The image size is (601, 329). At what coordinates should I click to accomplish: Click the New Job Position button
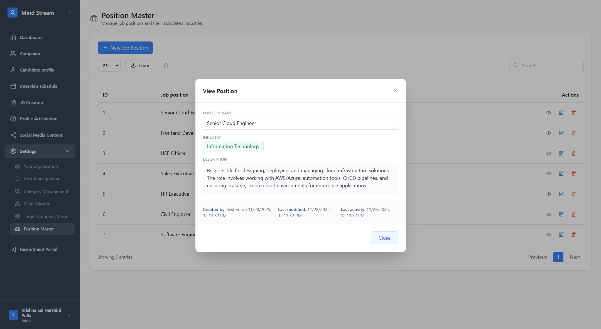[125, 48]
